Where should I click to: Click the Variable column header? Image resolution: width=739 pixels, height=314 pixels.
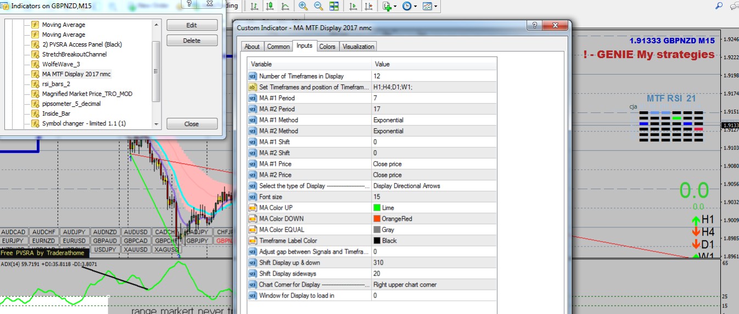309,64
